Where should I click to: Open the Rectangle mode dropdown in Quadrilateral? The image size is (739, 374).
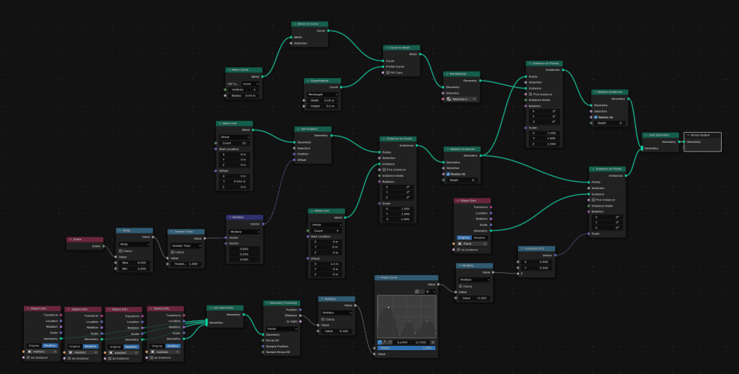click(322, 94)
